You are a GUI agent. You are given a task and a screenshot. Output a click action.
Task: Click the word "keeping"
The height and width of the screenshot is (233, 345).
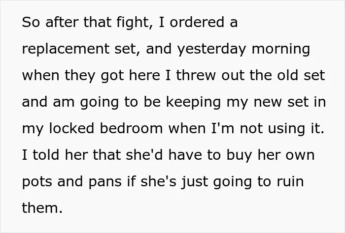pyautogui.click(x=193, y=102)
